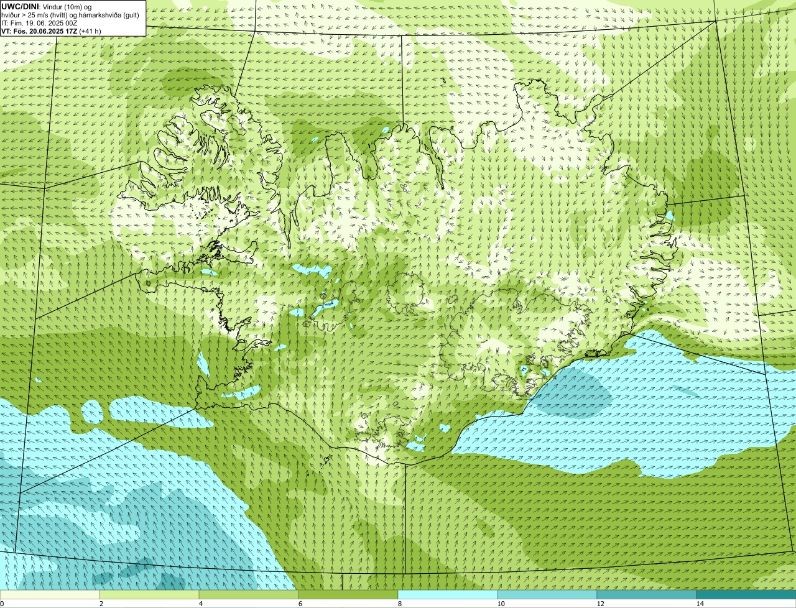
Task: Click the 2–4 m/s light green legend swatch
Action: pyautogui.click(x=149, y=594)
